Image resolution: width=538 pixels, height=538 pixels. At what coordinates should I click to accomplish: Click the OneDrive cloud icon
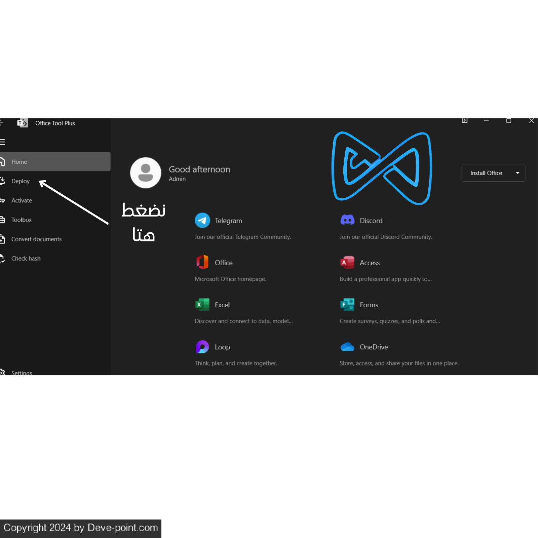click(347, 347)
